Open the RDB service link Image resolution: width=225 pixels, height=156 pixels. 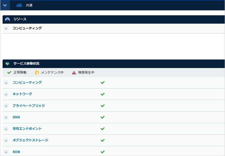point(16,152)
